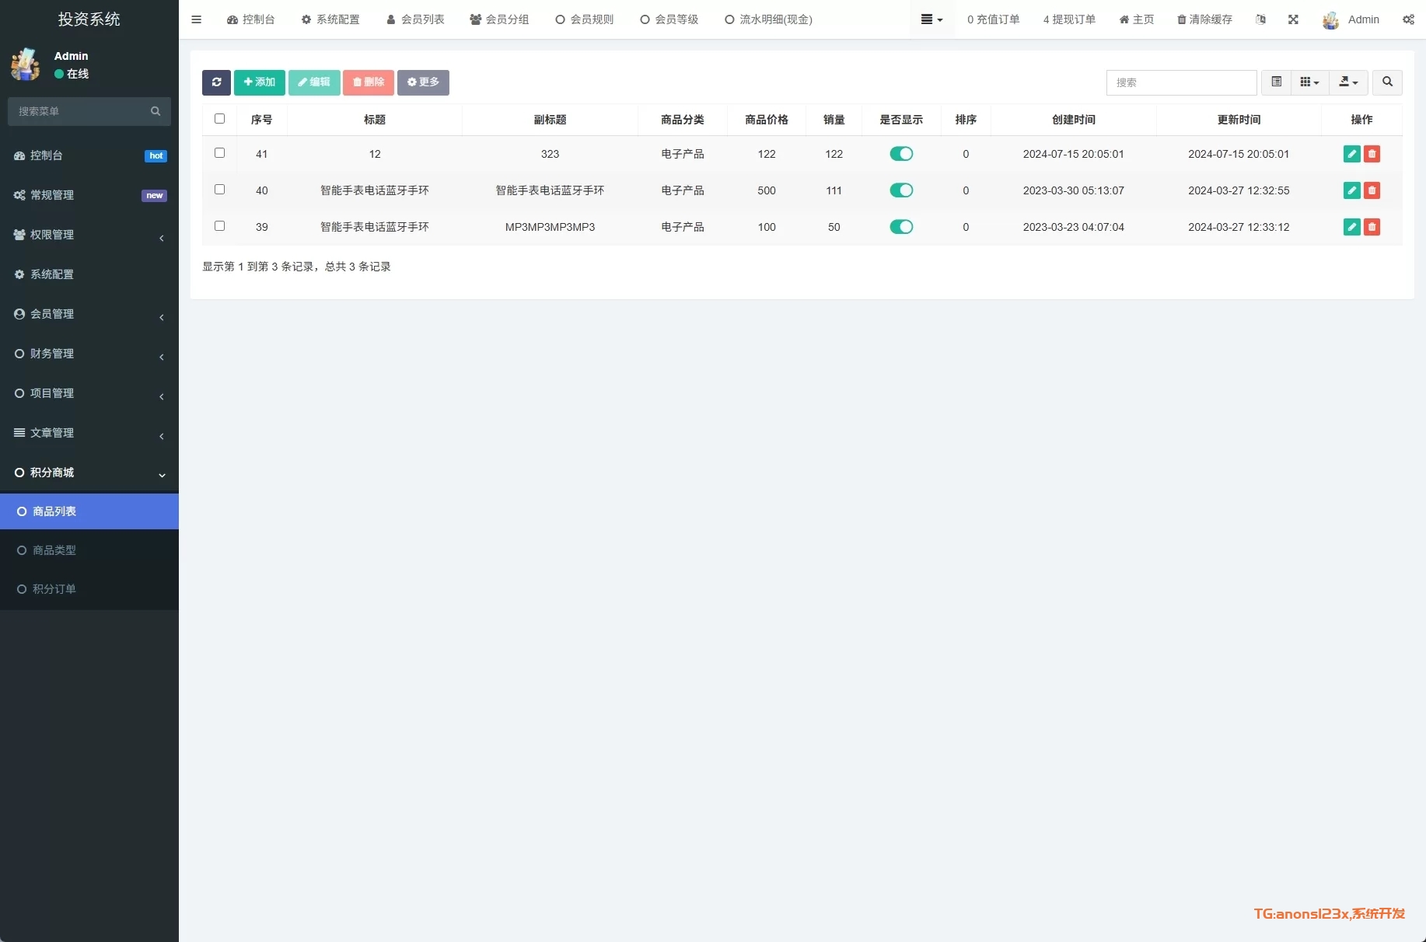Viewport: 1426px width, 942px height.
Task: Click the table 搜索 input field
Action: click(x=1180, y=82)
